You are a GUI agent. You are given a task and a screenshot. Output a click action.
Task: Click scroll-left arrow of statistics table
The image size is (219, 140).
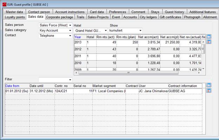(76, 73)
